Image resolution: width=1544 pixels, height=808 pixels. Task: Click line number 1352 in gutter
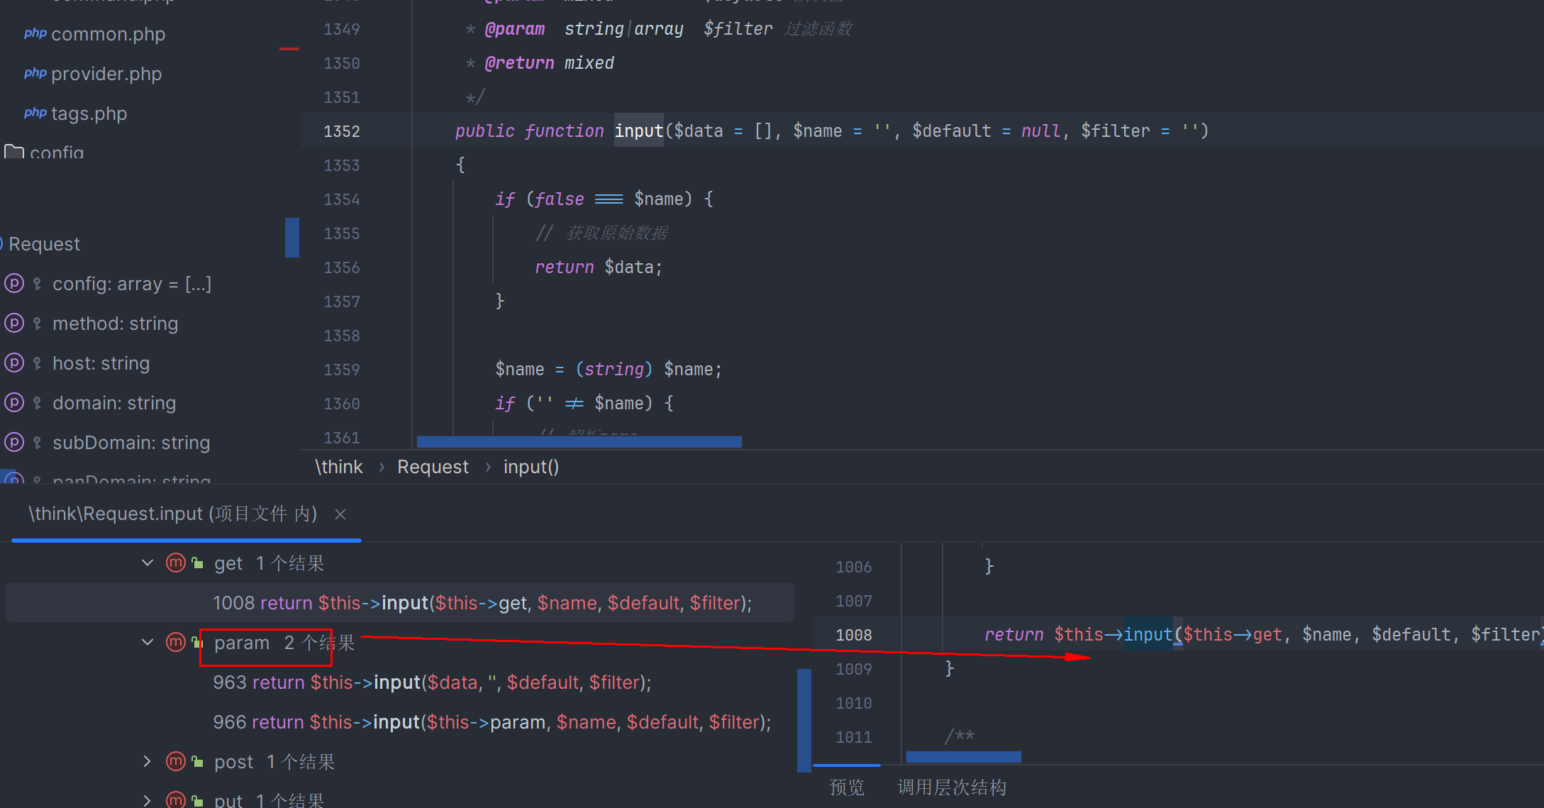coord(342,131)
